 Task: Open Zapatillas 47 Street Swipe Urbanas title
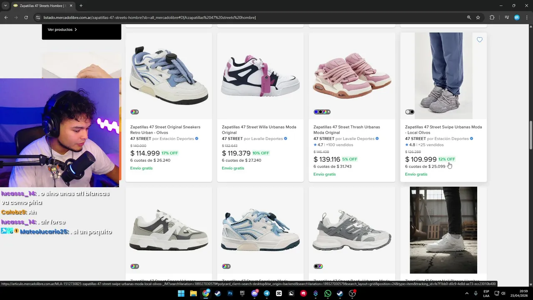click(443, 130)
